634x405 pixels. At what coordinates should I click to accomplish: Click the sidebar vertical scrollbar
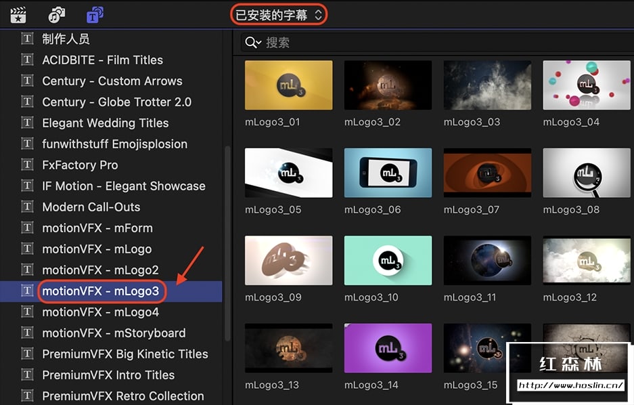[x=227, y=242]
